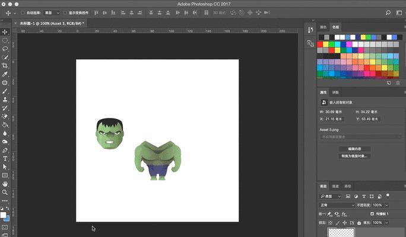The image size is (406, 237).
Task: Select the Path Selection arrow tool
Action: tap(5, 167)
